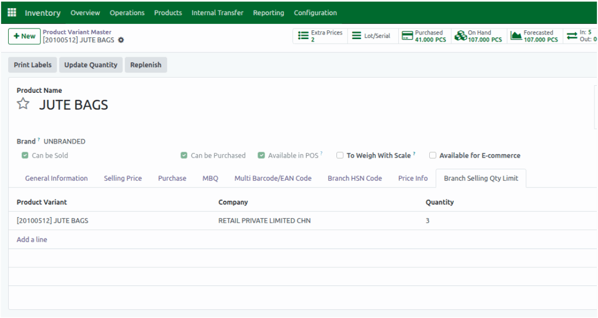598x318 pixels.
Task: Switch to Multi Barcode/EAN Code tab
Action: (x=273, y=178)
